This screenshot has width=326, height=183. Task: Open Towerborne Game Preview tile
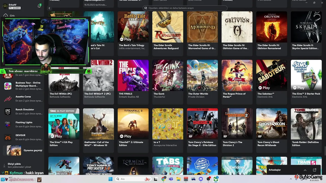tap(237, 166)
